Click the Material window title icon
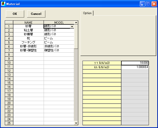The height and width of the screenshot is (128, 158). (x=3, y=4)
